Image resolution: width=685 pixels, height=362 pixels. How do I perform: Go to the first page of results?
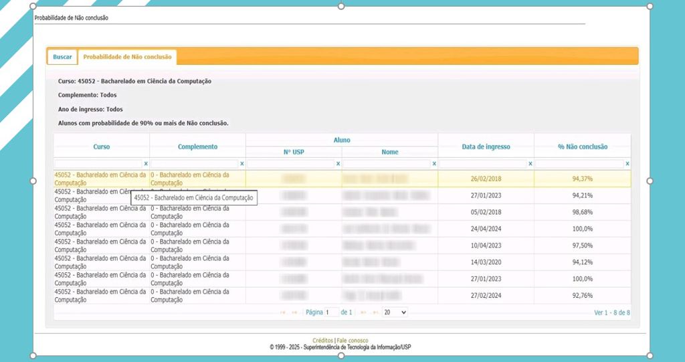coord(283,312)
